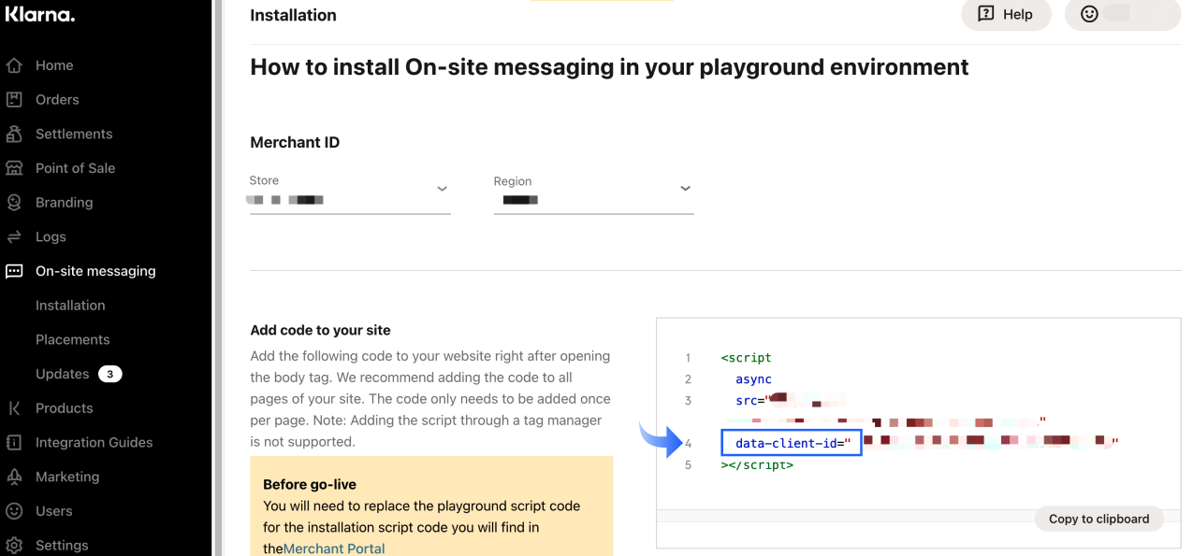Click the '></script>' closing tag line
This screenshot has width=1193, height=556.
click(x=757, y=464)
